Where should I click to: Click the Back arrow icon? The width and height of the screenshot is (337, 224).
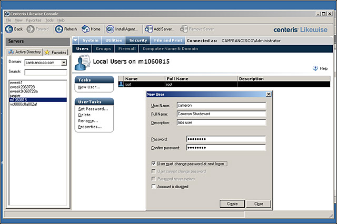(x=9, y=29)
